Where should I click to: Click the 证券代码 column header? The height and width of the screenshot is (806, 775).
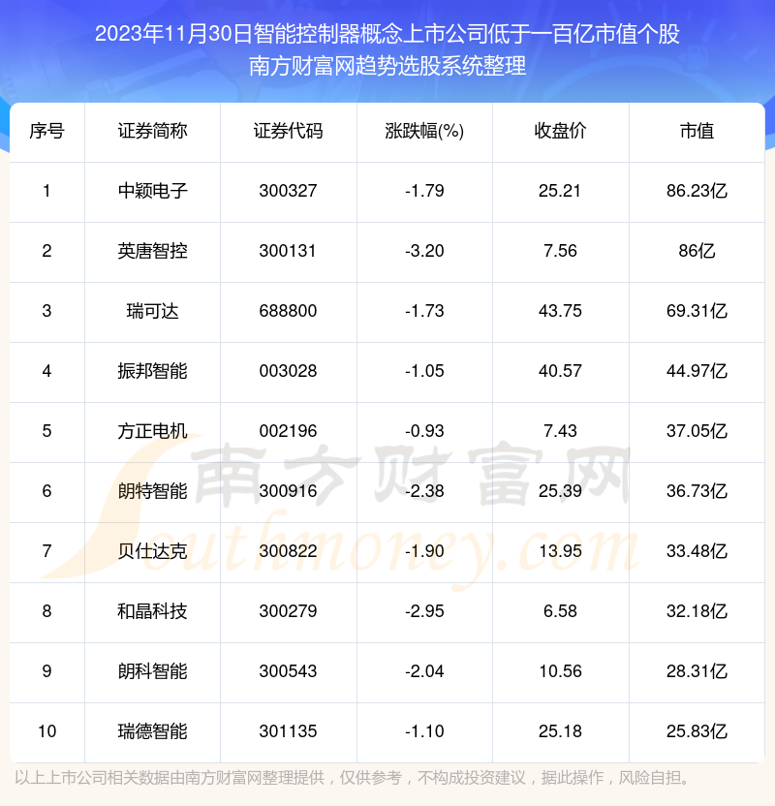[x=289, y=131]
